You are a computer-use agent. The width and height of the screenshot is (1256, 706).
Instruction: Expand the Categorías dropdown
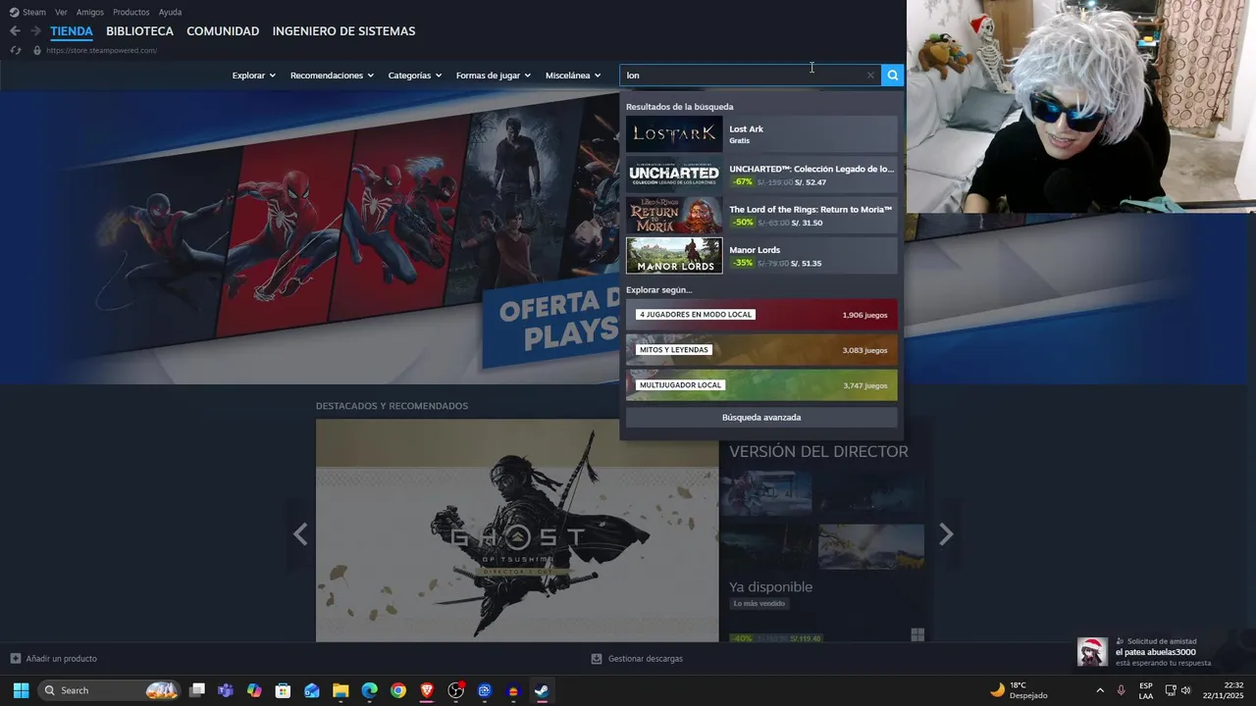(x=414, y=76)
